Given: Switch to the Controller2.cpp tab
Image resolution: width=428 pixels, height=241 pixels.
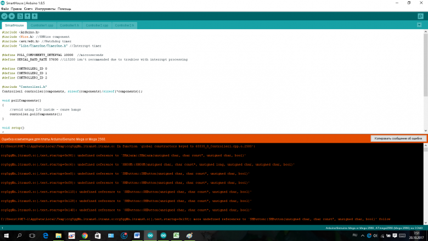Looking at the screenshot, I should (97, 25).
